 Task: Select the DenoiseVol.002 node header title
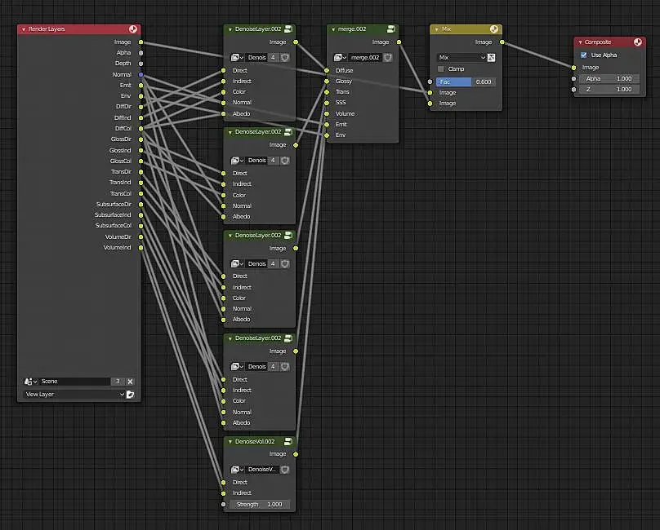pos(255,441)
